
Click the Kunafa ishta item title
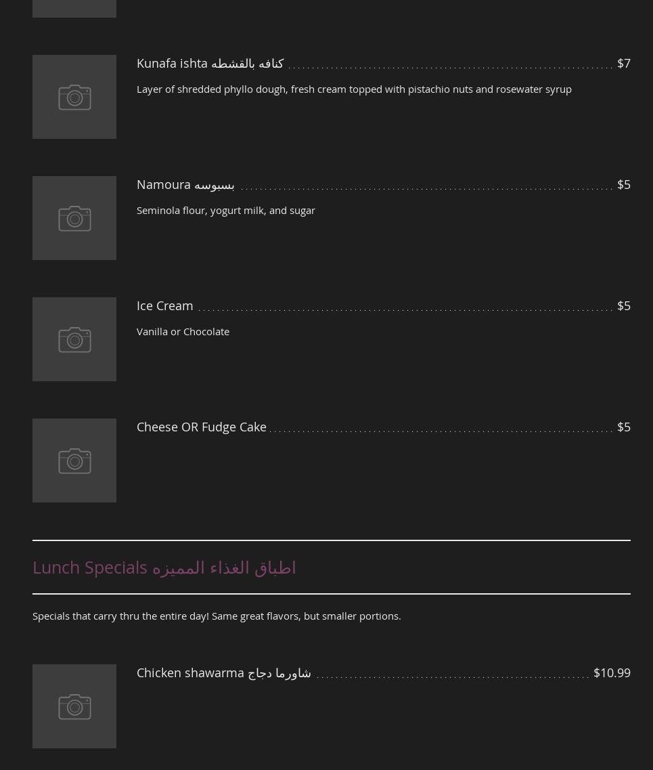coord(210,63)
